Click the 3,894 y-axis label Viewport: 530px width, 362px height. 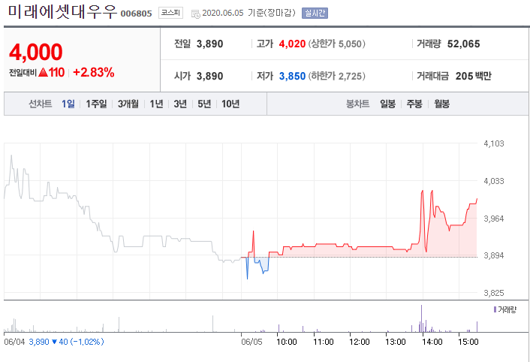pyautogui.click(x=493, y=255)
